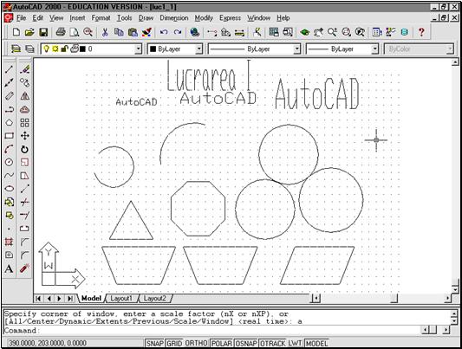Image resolution: width=462 pixels, height=349 pixels.
Task: Expand the ByLayer color dropdown
Action: tap(199, 49)
